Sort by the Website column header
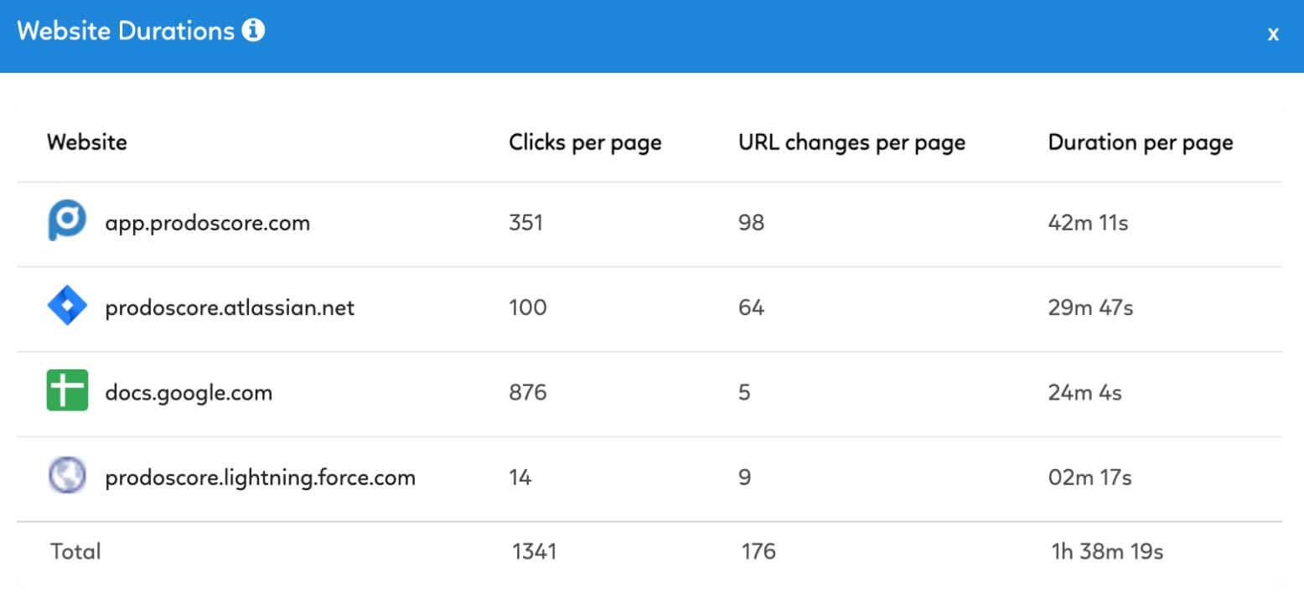This screenshot has height=598, width=1304. (x=86, y=142)
